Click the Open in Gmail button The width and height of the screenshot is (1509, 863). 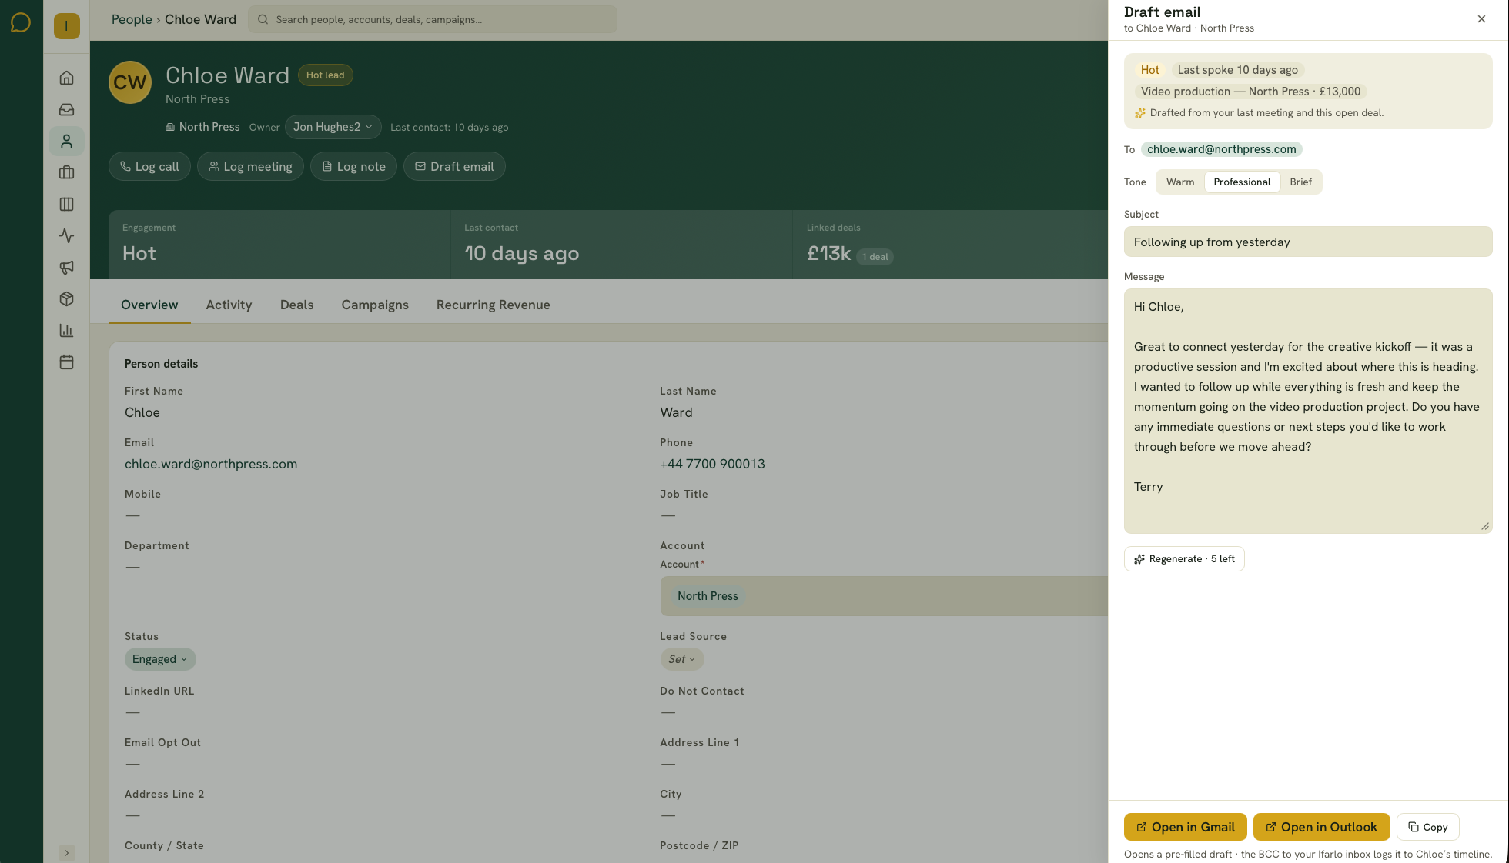[x=1185, y=827]
